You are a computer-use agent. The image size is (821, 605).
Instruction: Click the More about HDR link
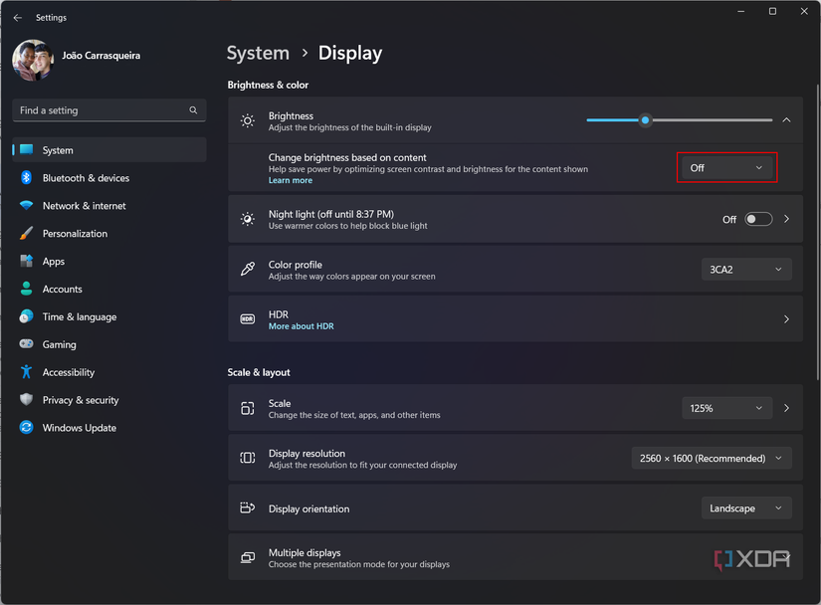pos(301,326)
